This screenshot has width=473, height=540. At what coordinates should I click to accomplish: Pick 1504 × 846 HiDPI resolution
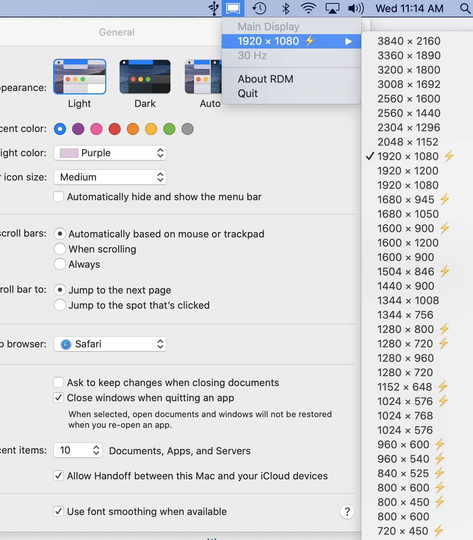coord(417,272)
